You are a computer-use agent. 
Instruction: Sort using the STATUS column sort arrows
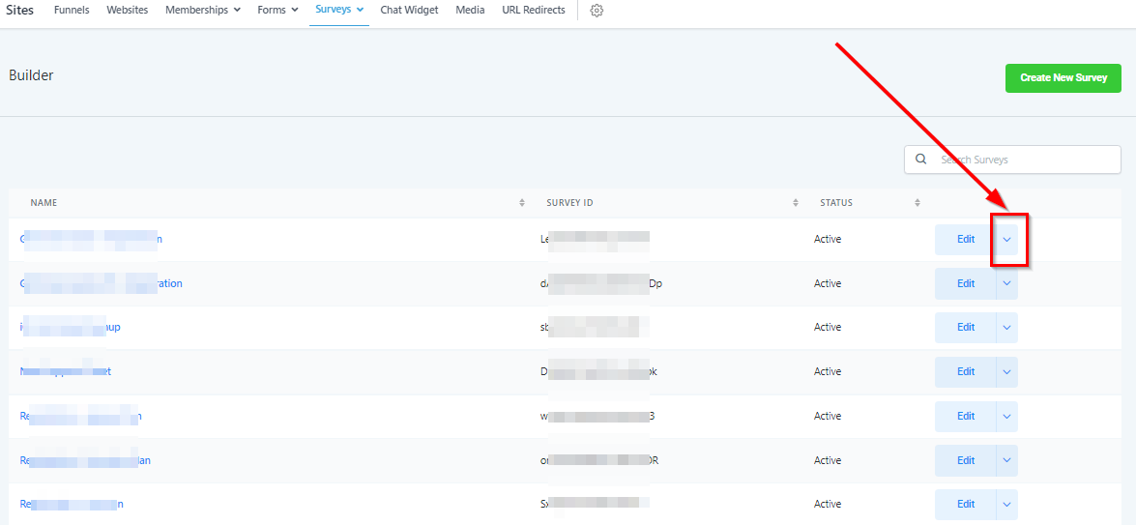(x=917, y=203)
